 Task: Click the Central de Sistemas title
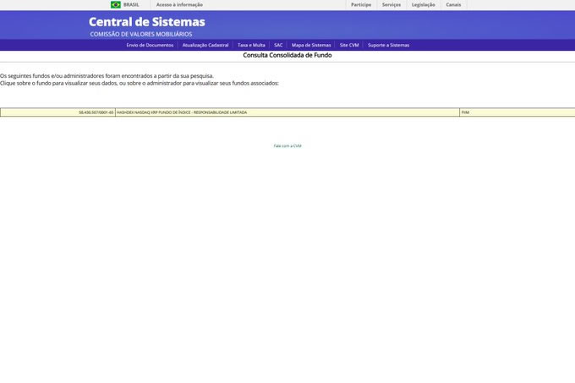(x=146, y=22)
